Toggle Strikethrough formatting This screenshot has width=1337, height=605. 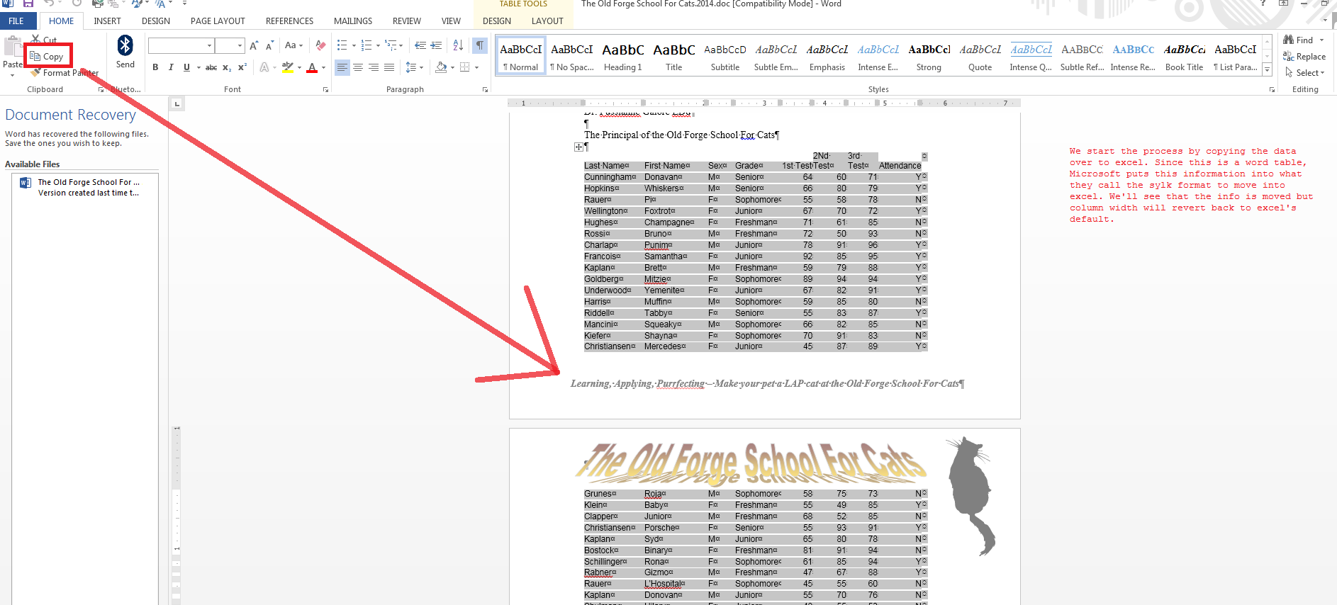211,67
